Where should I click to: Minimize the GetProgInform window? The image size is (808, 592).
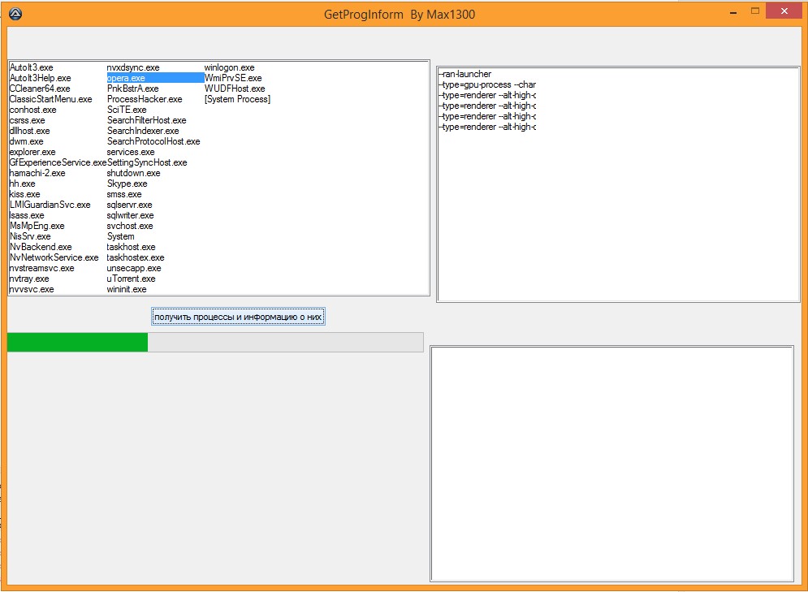pyautogui.click(x=733, y=11)
